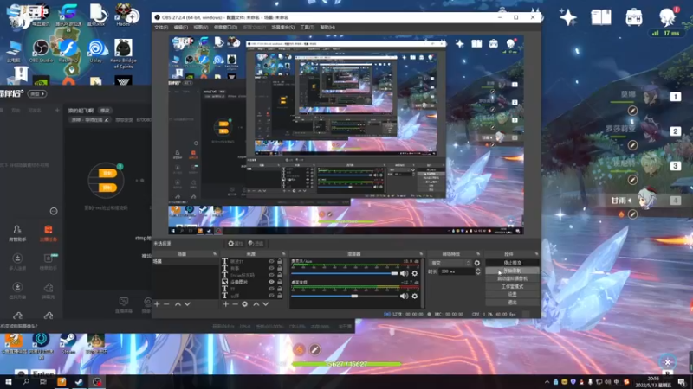693x389 pixels.
Task: Remove selected scene with minus icon
Action: click(166, 304)
